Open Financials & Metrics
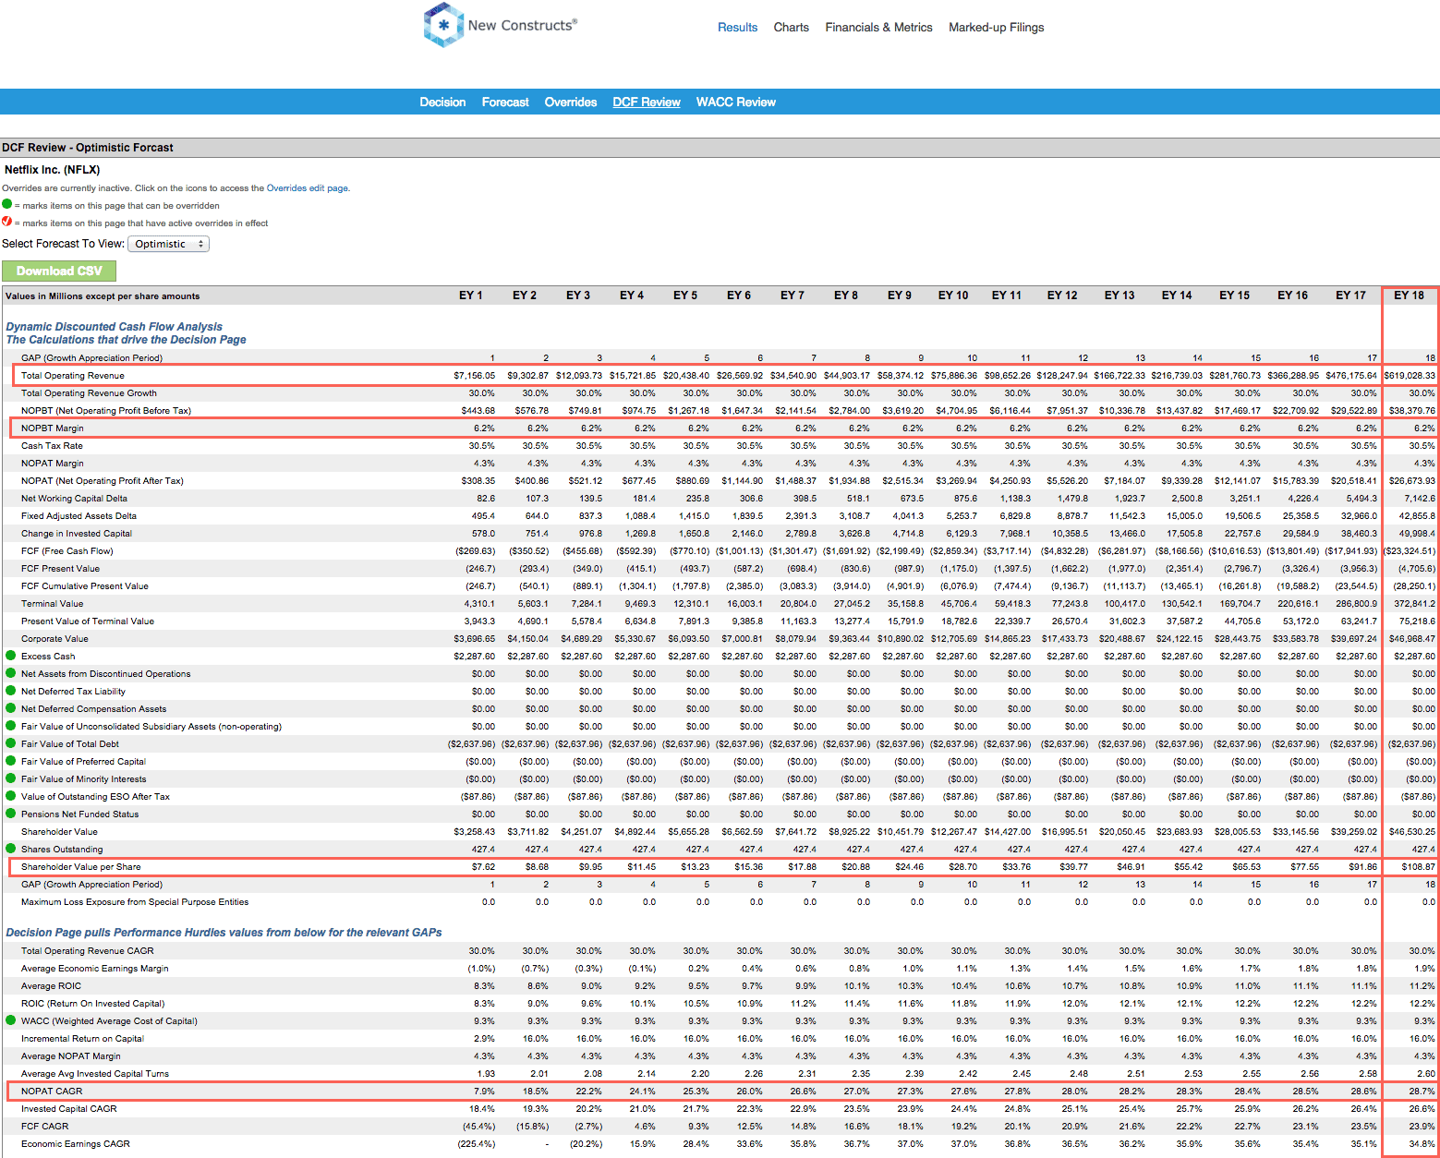1440x1158 pixels. click(879, 28)
